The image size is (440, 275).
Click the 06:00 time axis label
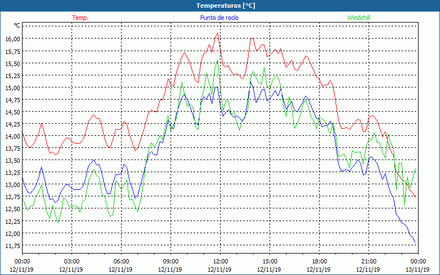[121, 262]
